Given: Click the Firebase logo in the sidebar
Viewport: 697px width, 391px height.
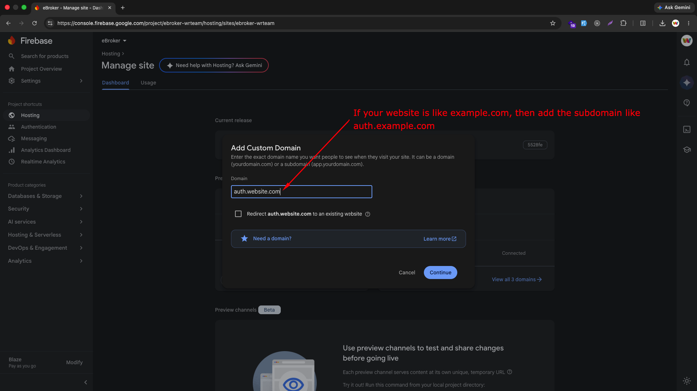Looking at the screenshot, I should point(30,41).
